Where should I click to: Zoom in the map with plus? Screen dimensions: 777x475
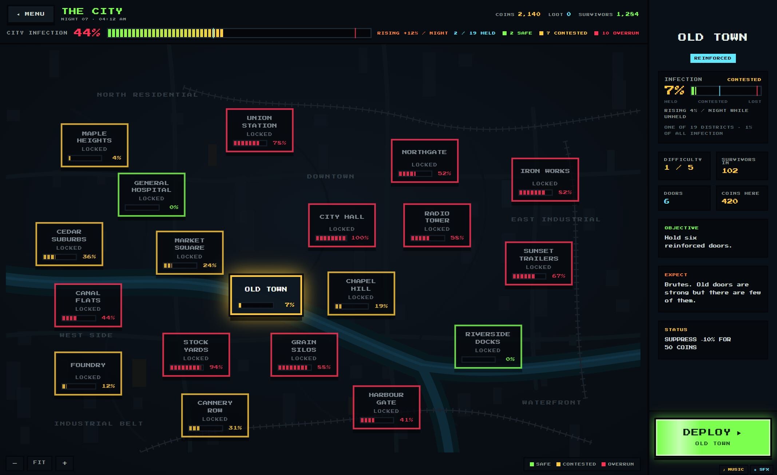pyautogui.click(x=65, y=463)
